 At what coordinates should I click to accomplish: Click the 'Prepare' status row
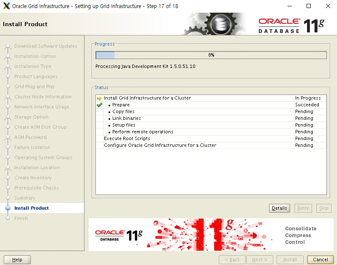click(x=211, y=105)
